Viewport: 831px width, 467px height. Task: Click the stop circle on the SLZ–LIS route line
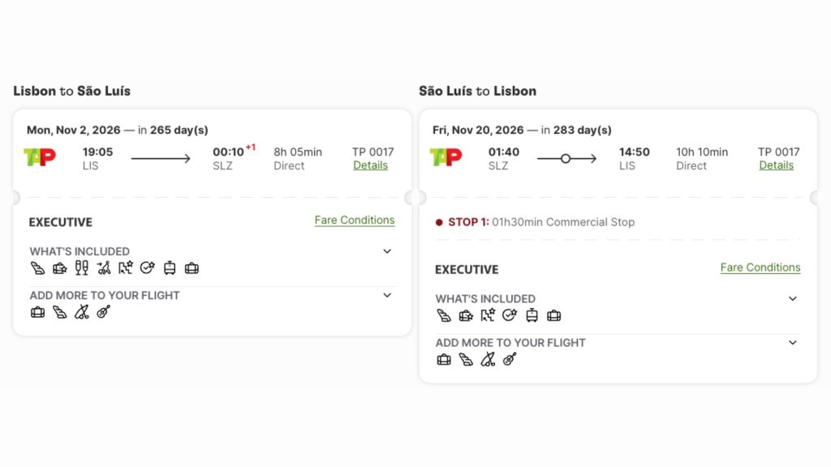click(566, 159)
